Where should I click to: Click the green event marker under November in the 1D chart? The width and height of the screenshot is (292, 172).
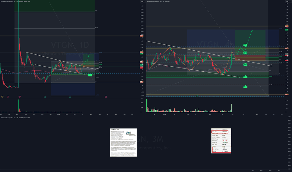(x=45, y=97)
